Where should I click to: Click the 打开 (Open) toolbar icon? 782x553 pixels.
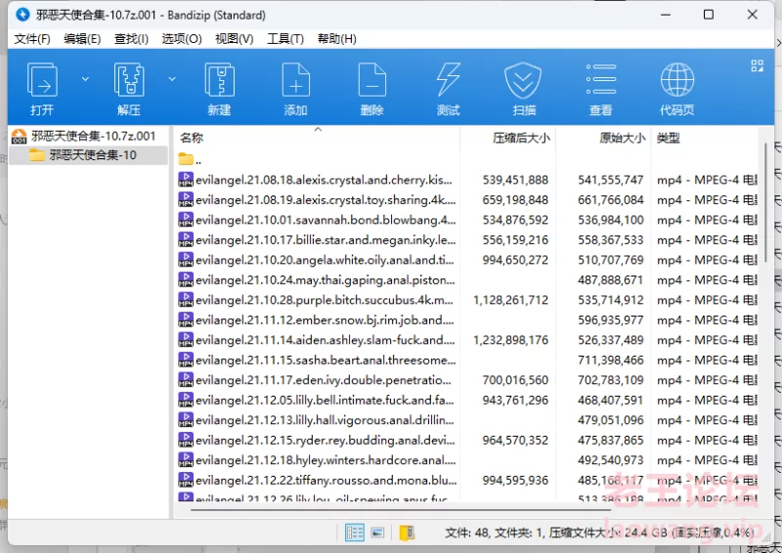[x=42, y=89]
